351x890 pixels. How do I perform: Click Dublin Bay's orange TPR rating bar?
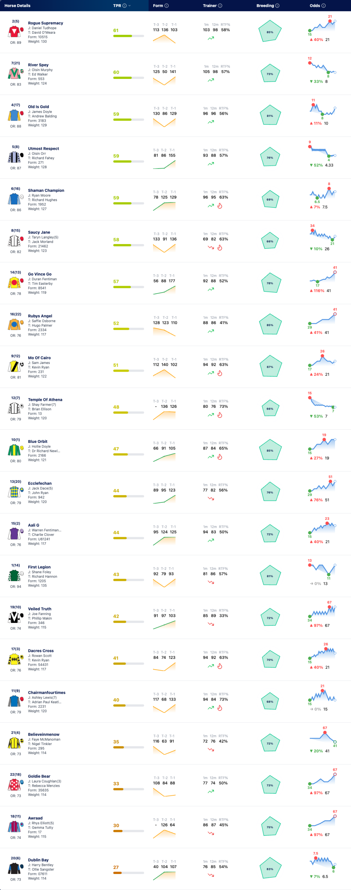point(128,873)
